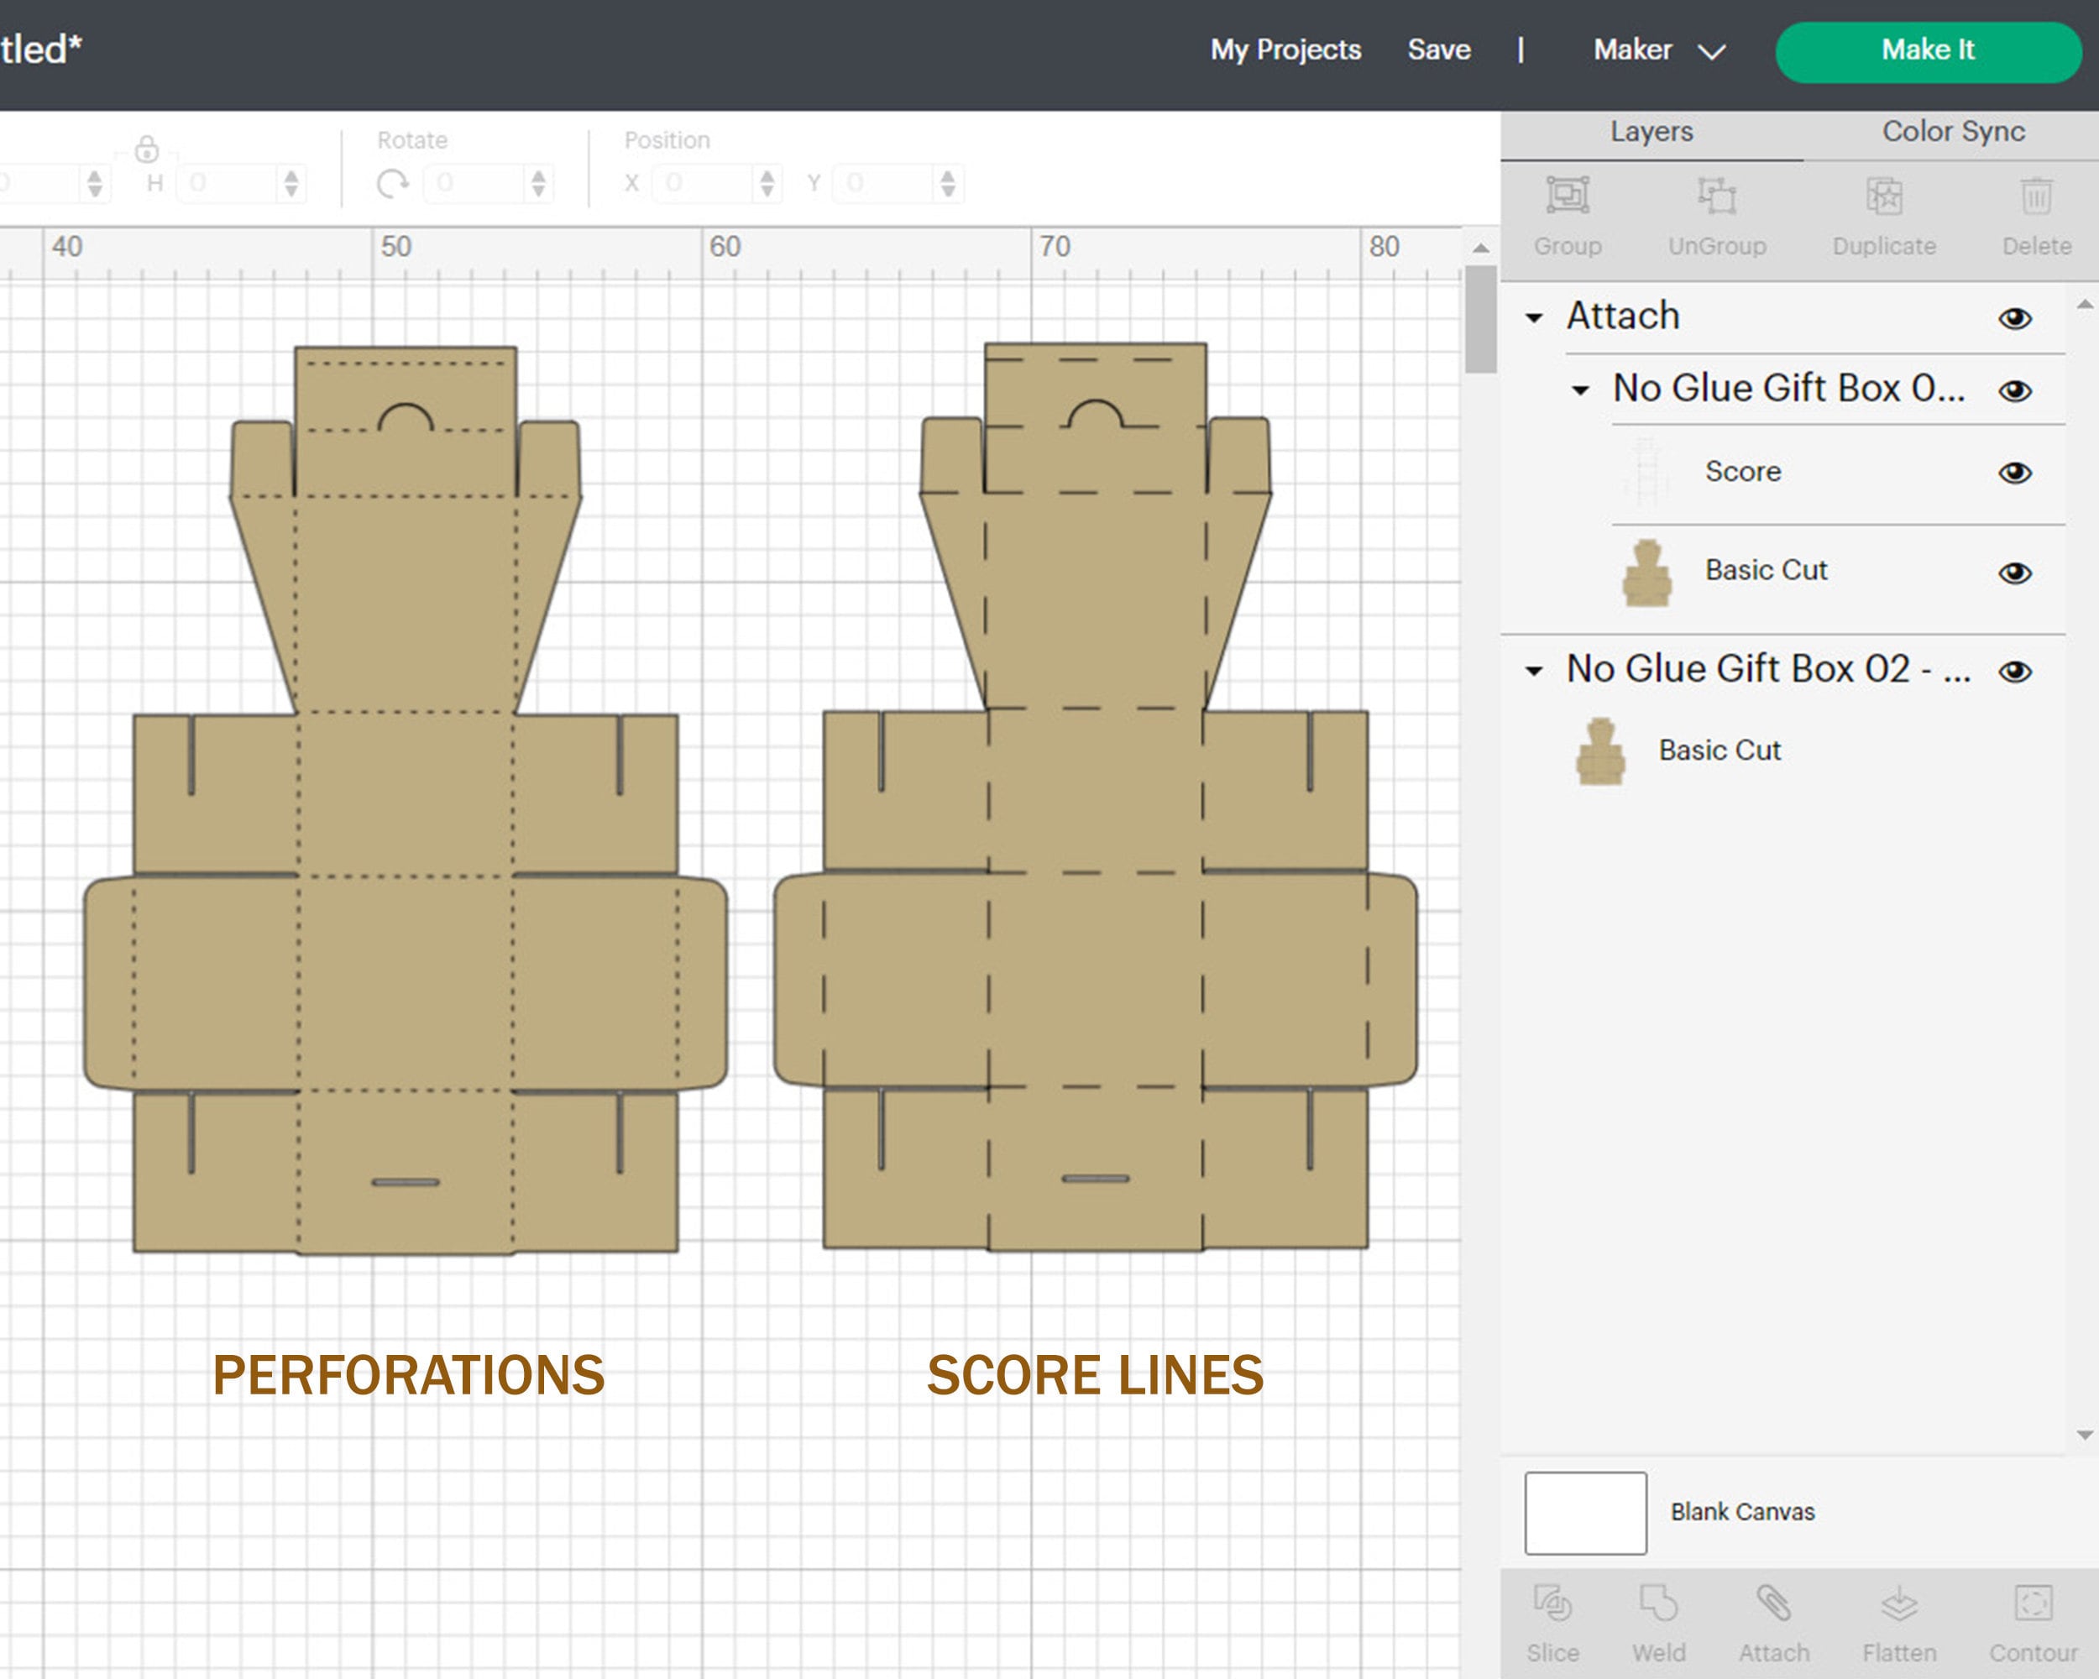
Task: Select the perforations box design on canvas
Action: tap(405, 800)
